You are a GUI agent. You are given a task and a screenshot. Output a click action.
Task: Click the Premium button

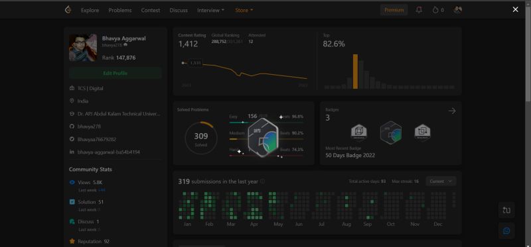click(394, 10)
